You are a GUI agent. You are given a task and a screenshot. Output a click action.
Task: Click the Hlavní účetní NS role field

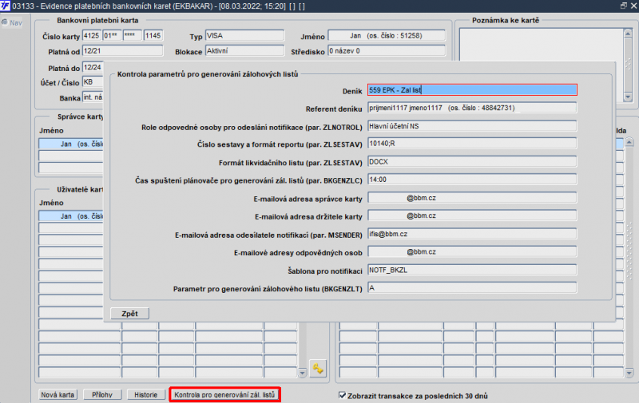[x=472, y=126]
